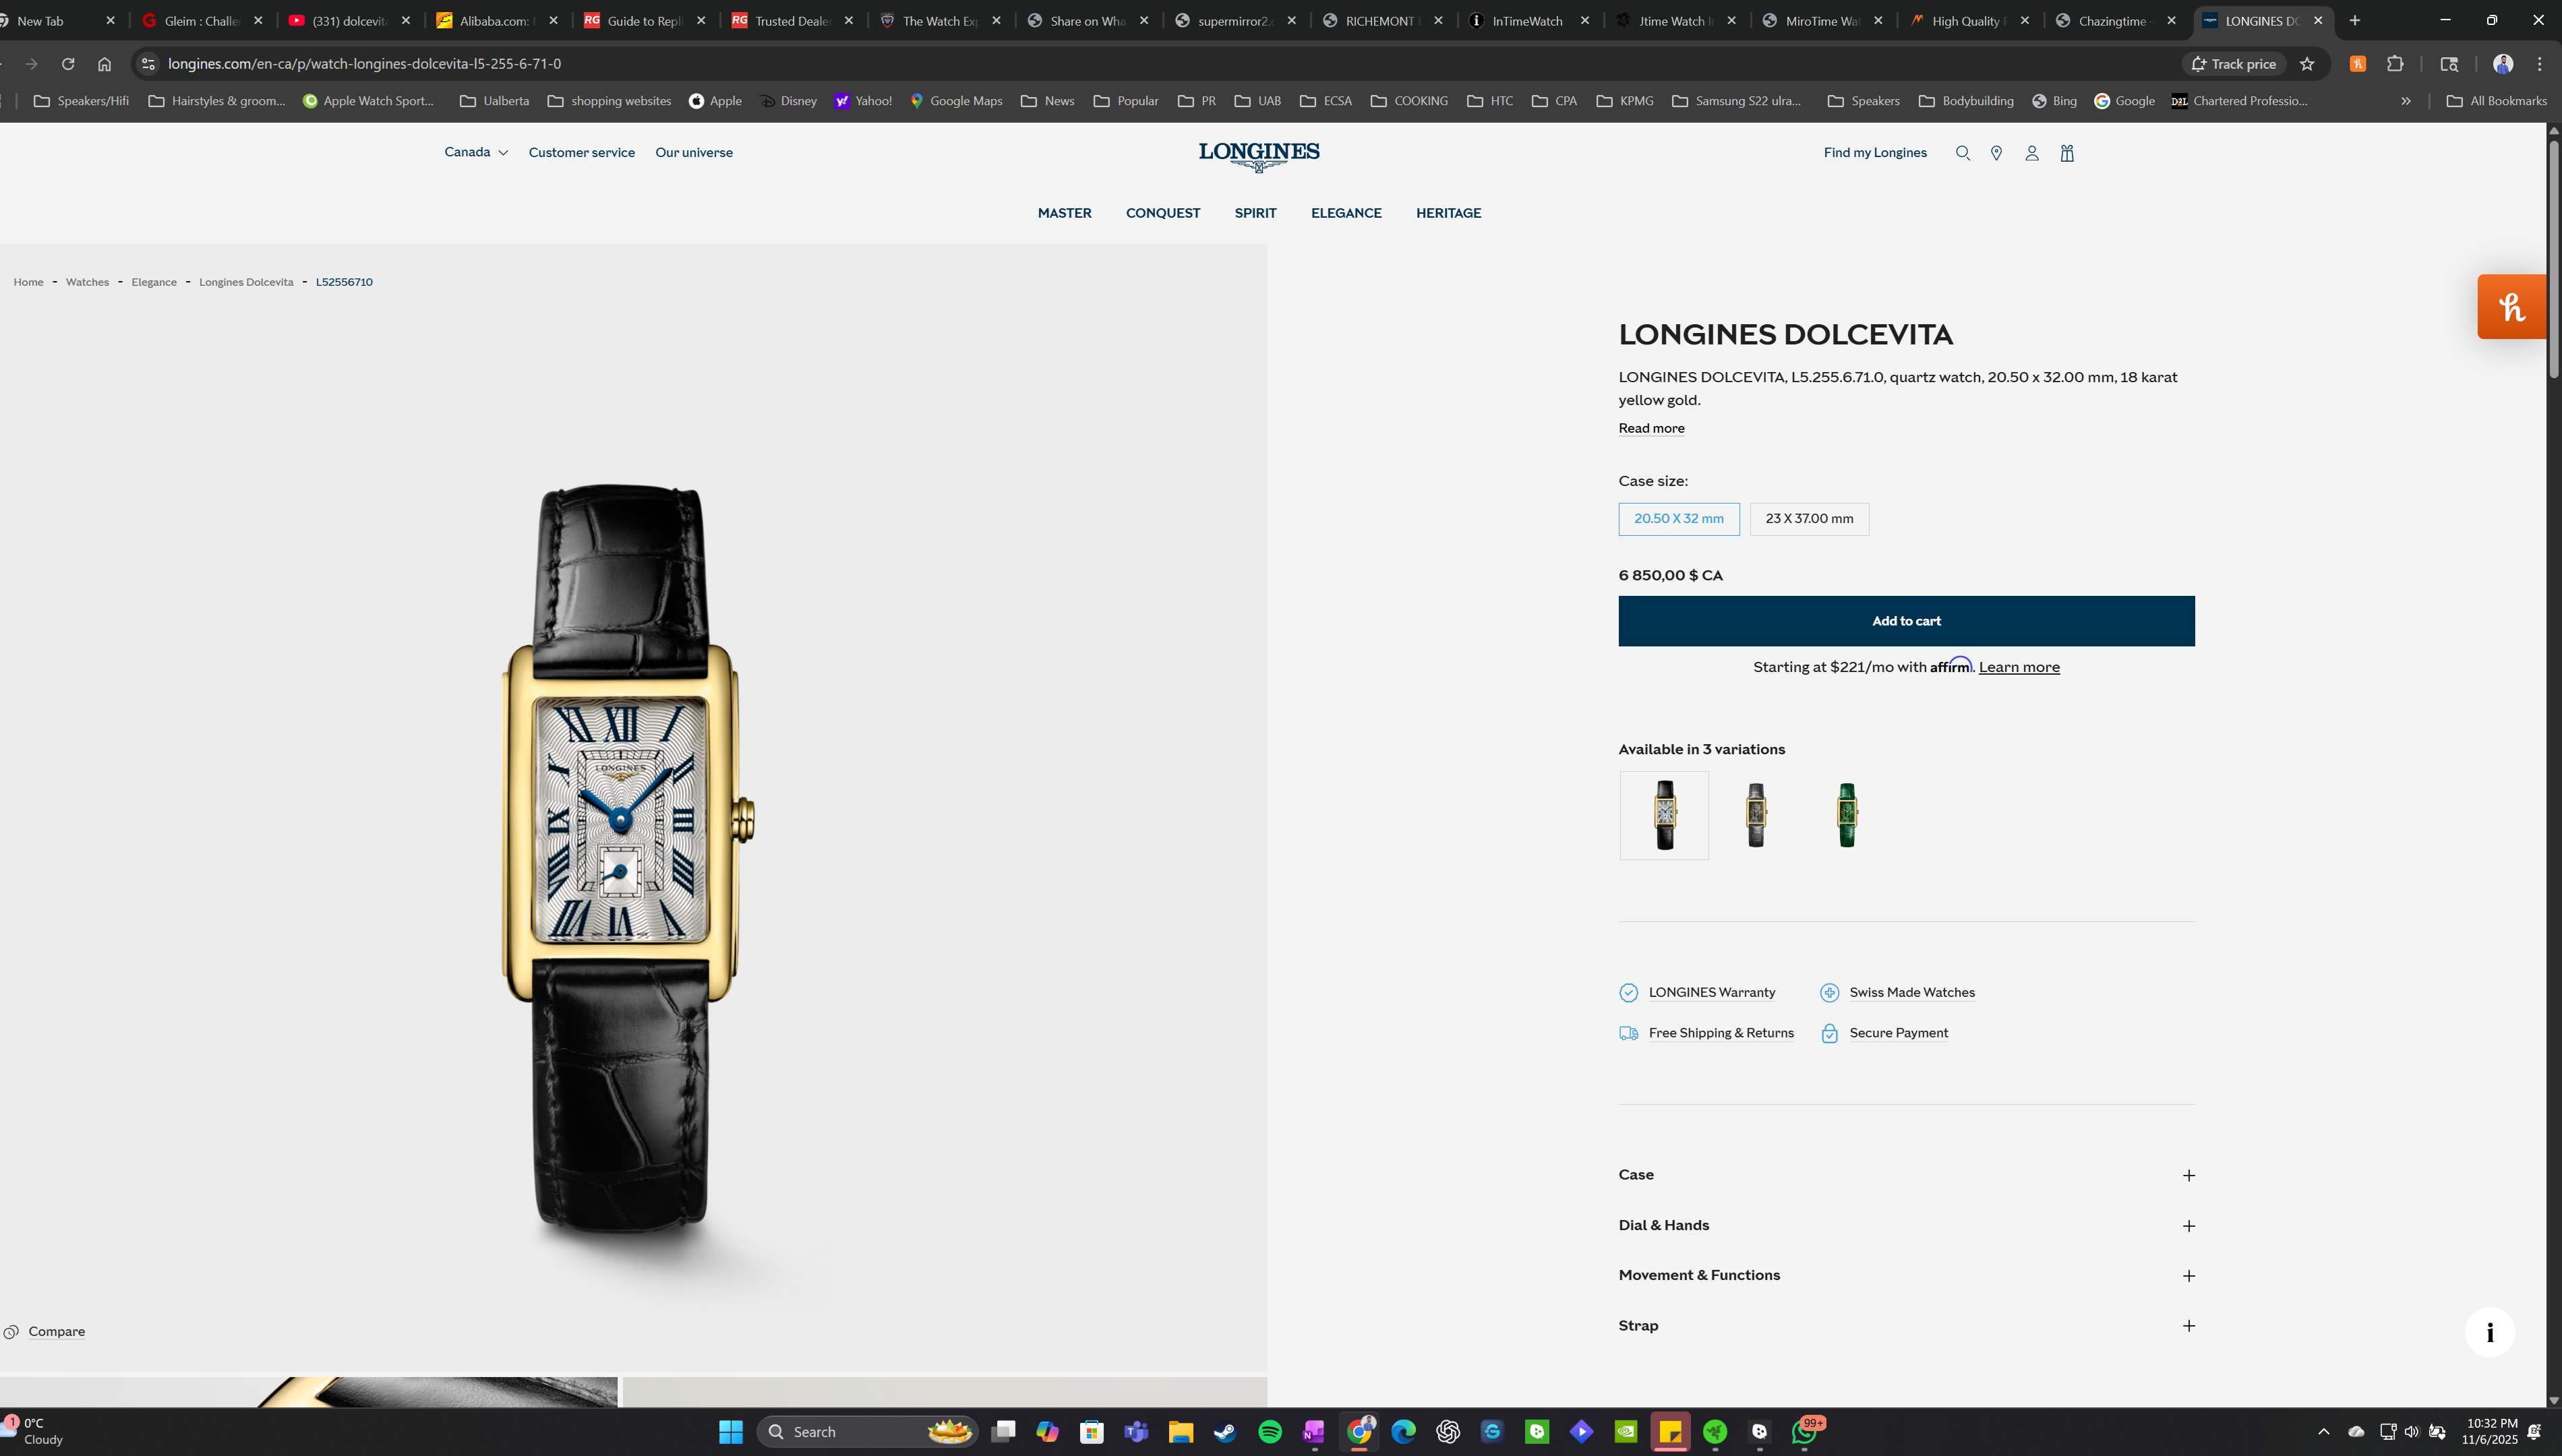Switch to the Alibaba.com tab
2562x1456 pixels.
(496, 20)
